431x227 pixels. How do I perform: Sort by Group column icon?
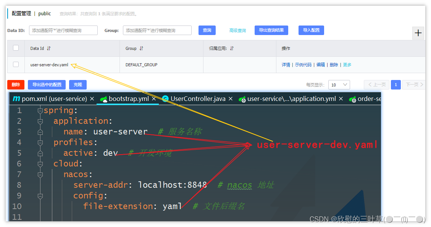coord(141,48)
